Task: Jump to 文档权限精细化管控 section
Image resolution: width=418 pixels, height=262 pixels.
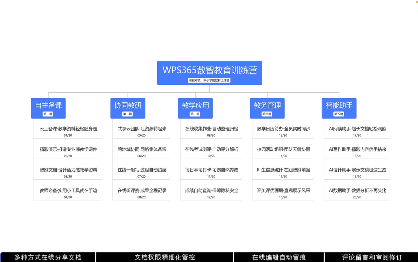Action: pyautogui.click(x=165, y=257)
